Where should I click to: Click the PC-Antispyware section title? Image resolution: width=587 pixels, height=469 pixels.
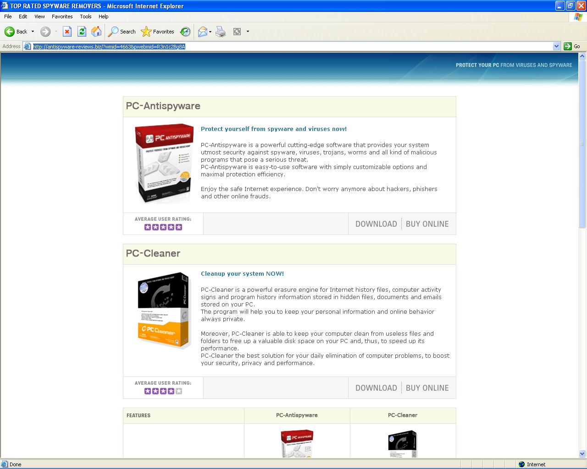tap(163, 106)
